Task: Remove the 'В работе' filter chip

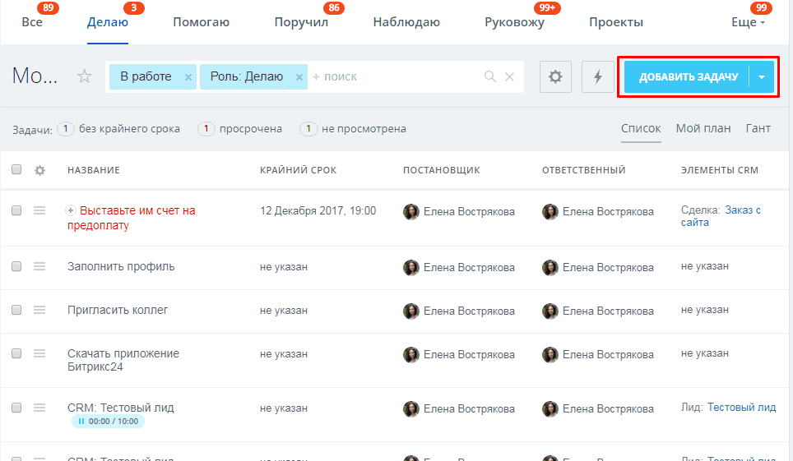Action: pos(188,77)
